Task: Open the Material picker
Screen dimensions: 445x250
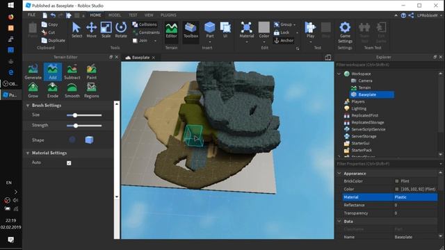Action: [x=247, y=32]
